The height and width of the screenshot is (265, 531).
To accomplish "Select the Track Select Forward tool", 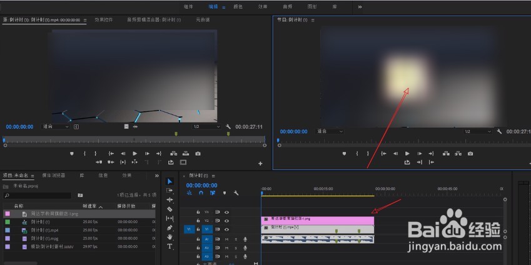I will click(169, 191).
